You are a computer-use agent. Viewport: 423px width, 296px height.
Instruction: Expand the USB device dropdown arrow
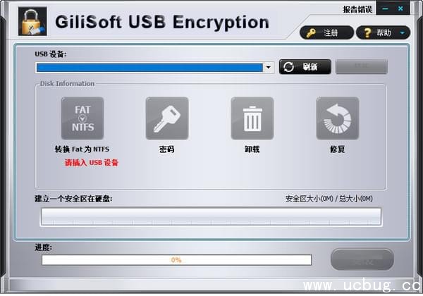coord(269,68)
